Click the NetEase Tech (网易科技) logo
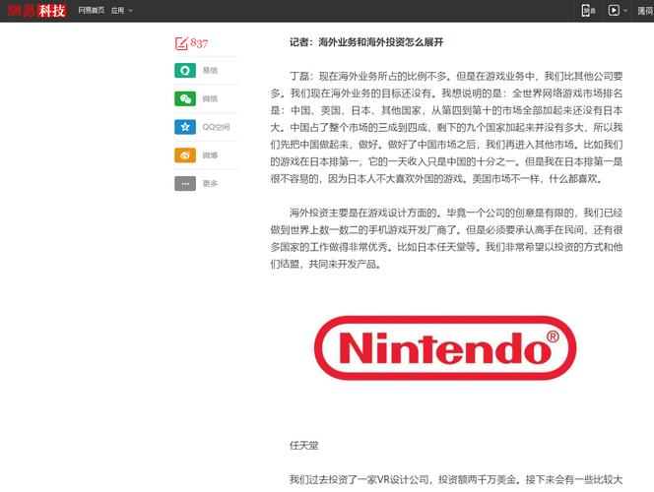Screen dimensions: 654x492 point(36,11)
